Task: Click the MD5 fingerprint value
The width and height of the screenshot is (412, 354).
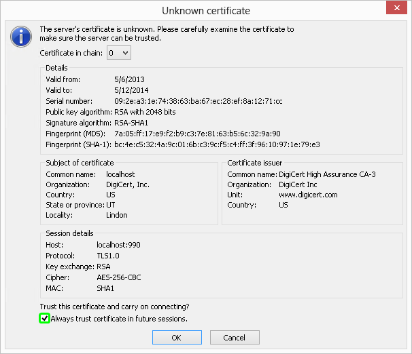Action: [x=197, y=134]
